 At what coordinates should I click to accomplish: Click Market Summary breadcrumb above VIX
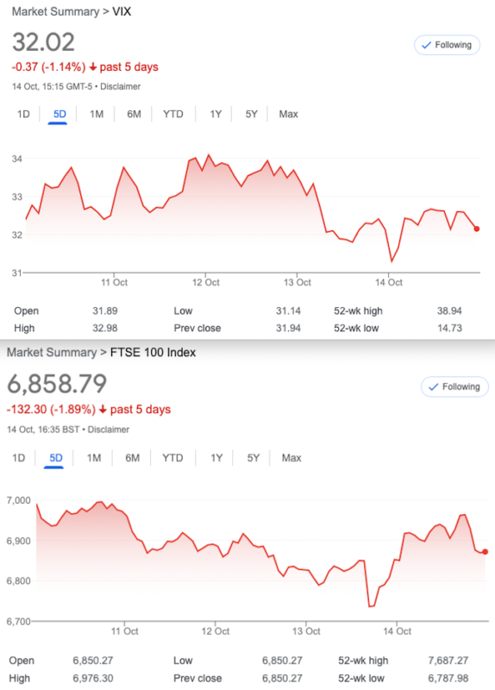point(55,11)
